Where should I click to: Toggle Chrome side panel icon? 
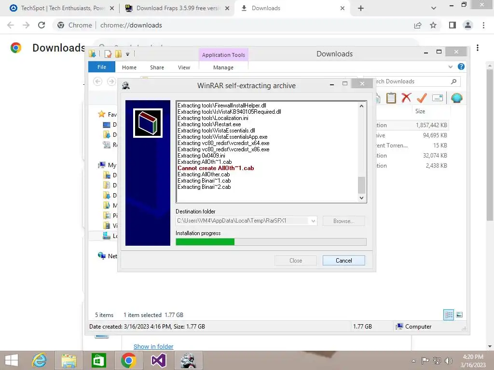pyautogui.click(x=453, y=25)
